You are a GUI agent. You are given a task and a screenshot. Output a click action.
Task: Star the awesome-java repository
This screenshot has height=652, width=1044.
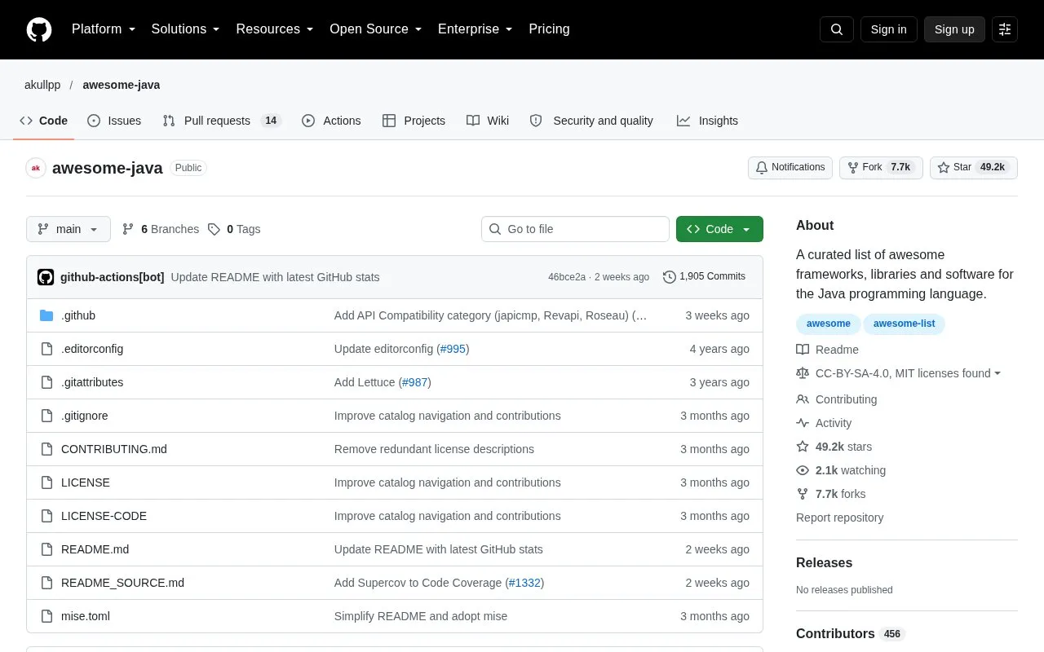974,168
